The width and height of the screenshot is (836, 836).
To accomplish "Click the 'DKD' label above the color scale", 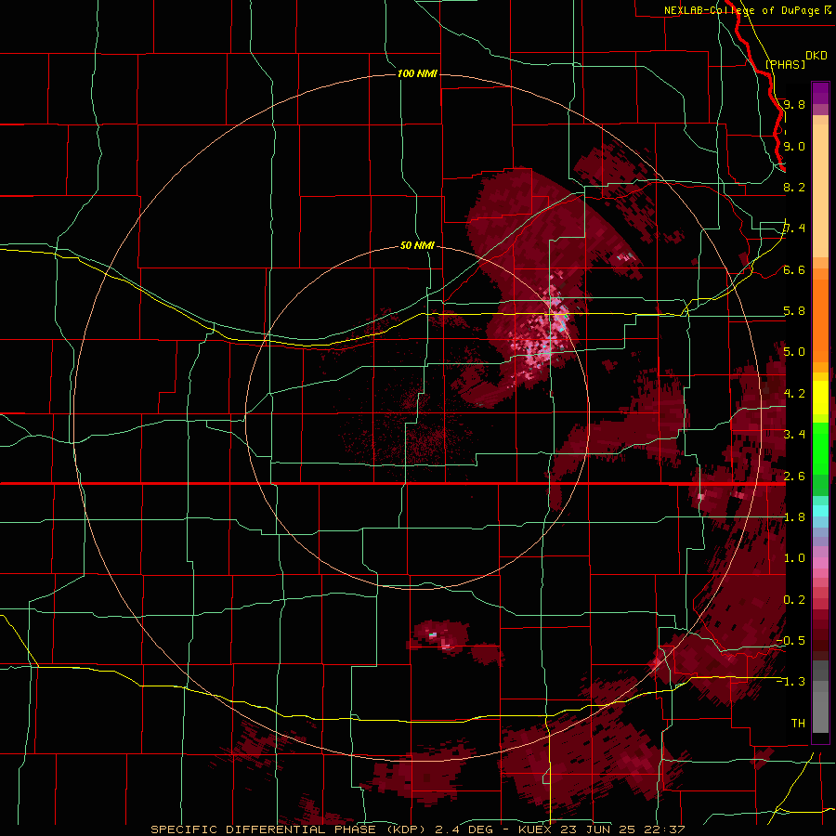I will click(816, 55).
